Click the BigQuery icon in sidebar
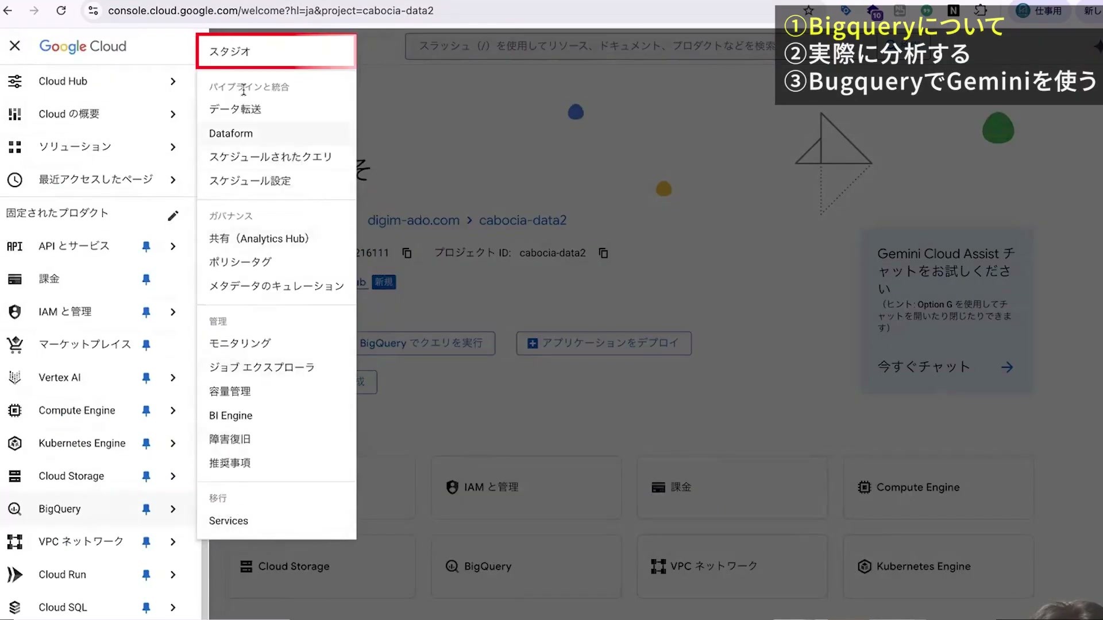1103x620 pixels. [15, 509]
